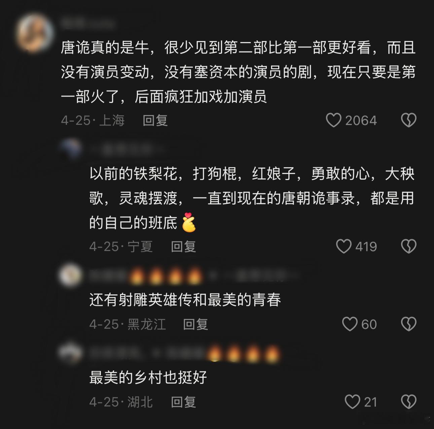Select comment text 最美的乡村也挺好
434x429 pixels.
[x=148, y=378]
